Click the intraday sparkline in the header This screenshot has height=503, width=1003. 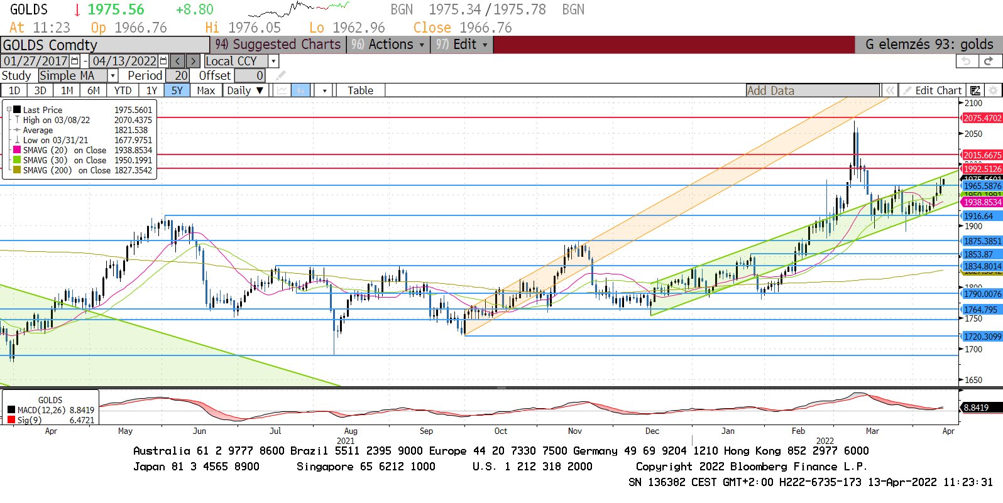pos(299,9)
